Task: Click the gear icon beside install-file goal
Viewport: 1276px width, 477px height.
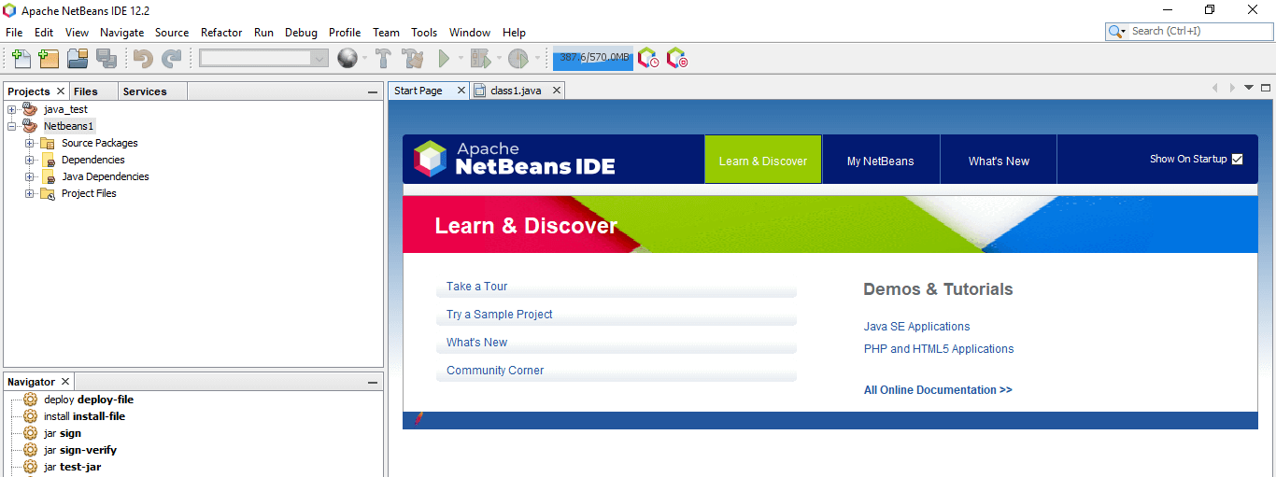Action: coord(31,416)
